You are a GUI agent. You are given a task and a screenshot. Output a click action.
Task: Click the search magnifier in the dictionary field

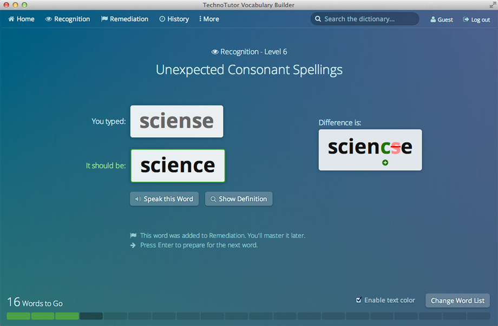coord(318,18)
